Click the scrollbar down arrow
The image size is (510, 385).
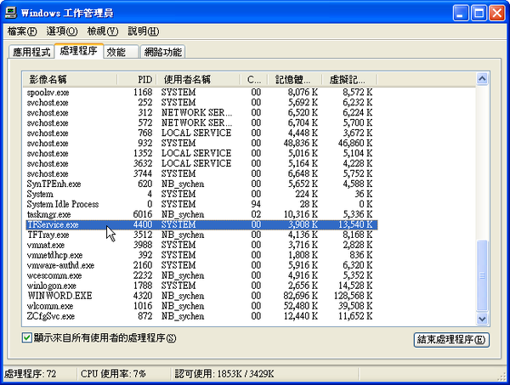click(482, 319)
